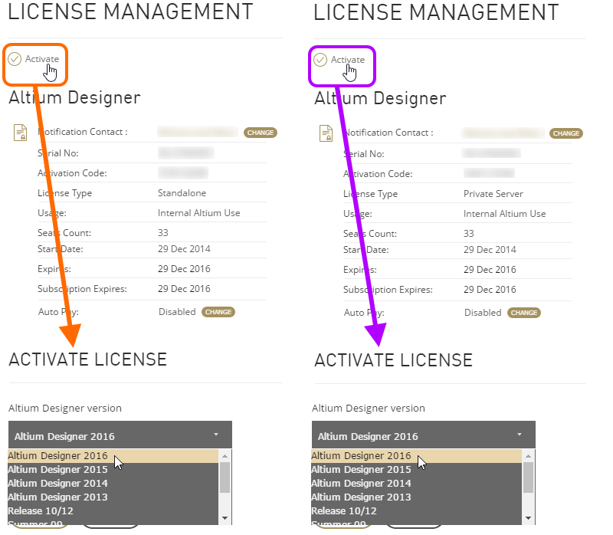Select Altium Designer 2014 in the right-hand list
This screenshot has width=613, height=535.
coord(361,483)
